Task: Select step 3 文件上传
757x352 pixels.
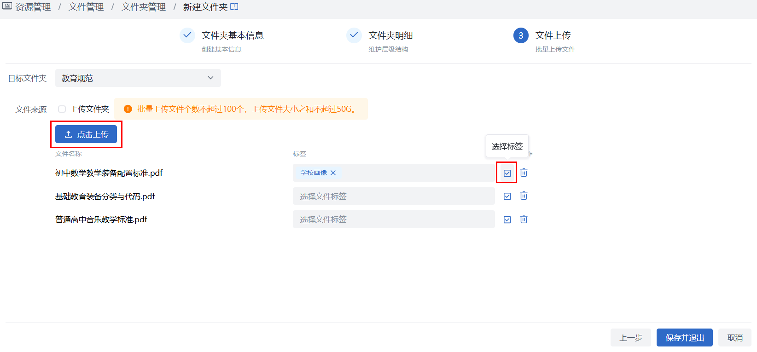Action: click(x=521, y=35)
